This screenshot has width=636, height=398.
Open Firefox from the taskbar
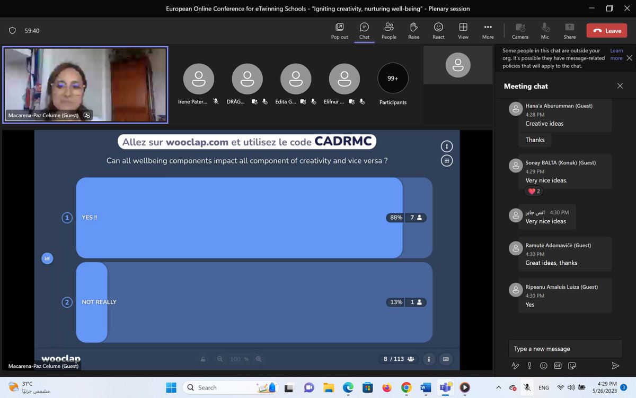386,387
